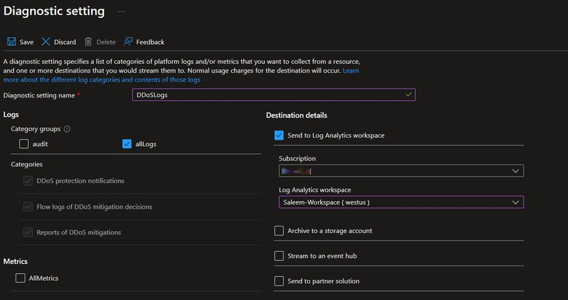Click the Feedback person icon
This screenshot has width=568, height=300.
click(x=128, y=42)
